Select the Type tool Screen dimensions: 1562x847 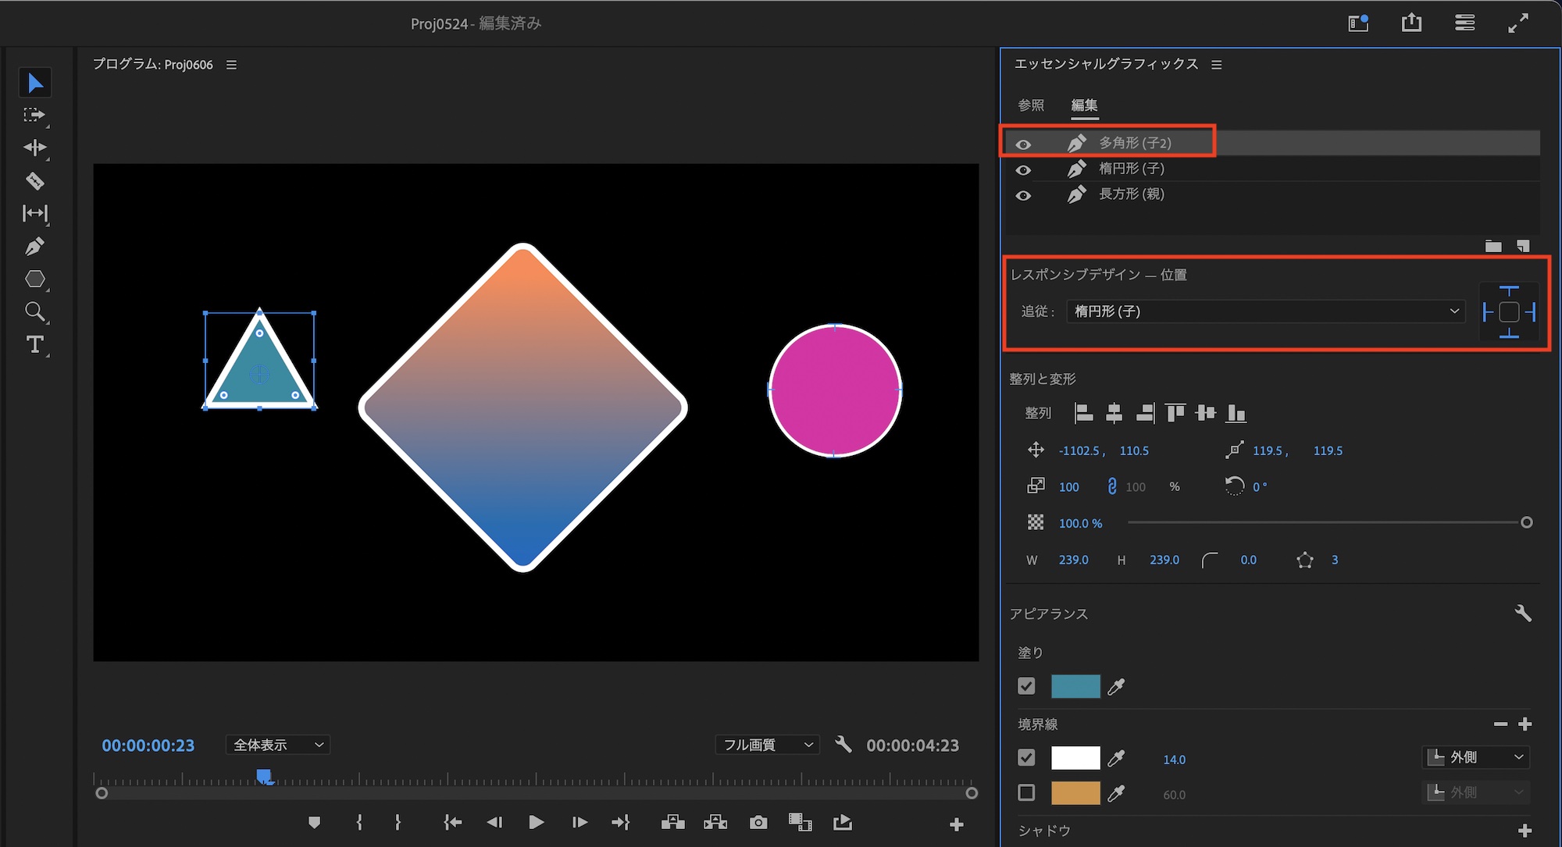coord(34,344)
